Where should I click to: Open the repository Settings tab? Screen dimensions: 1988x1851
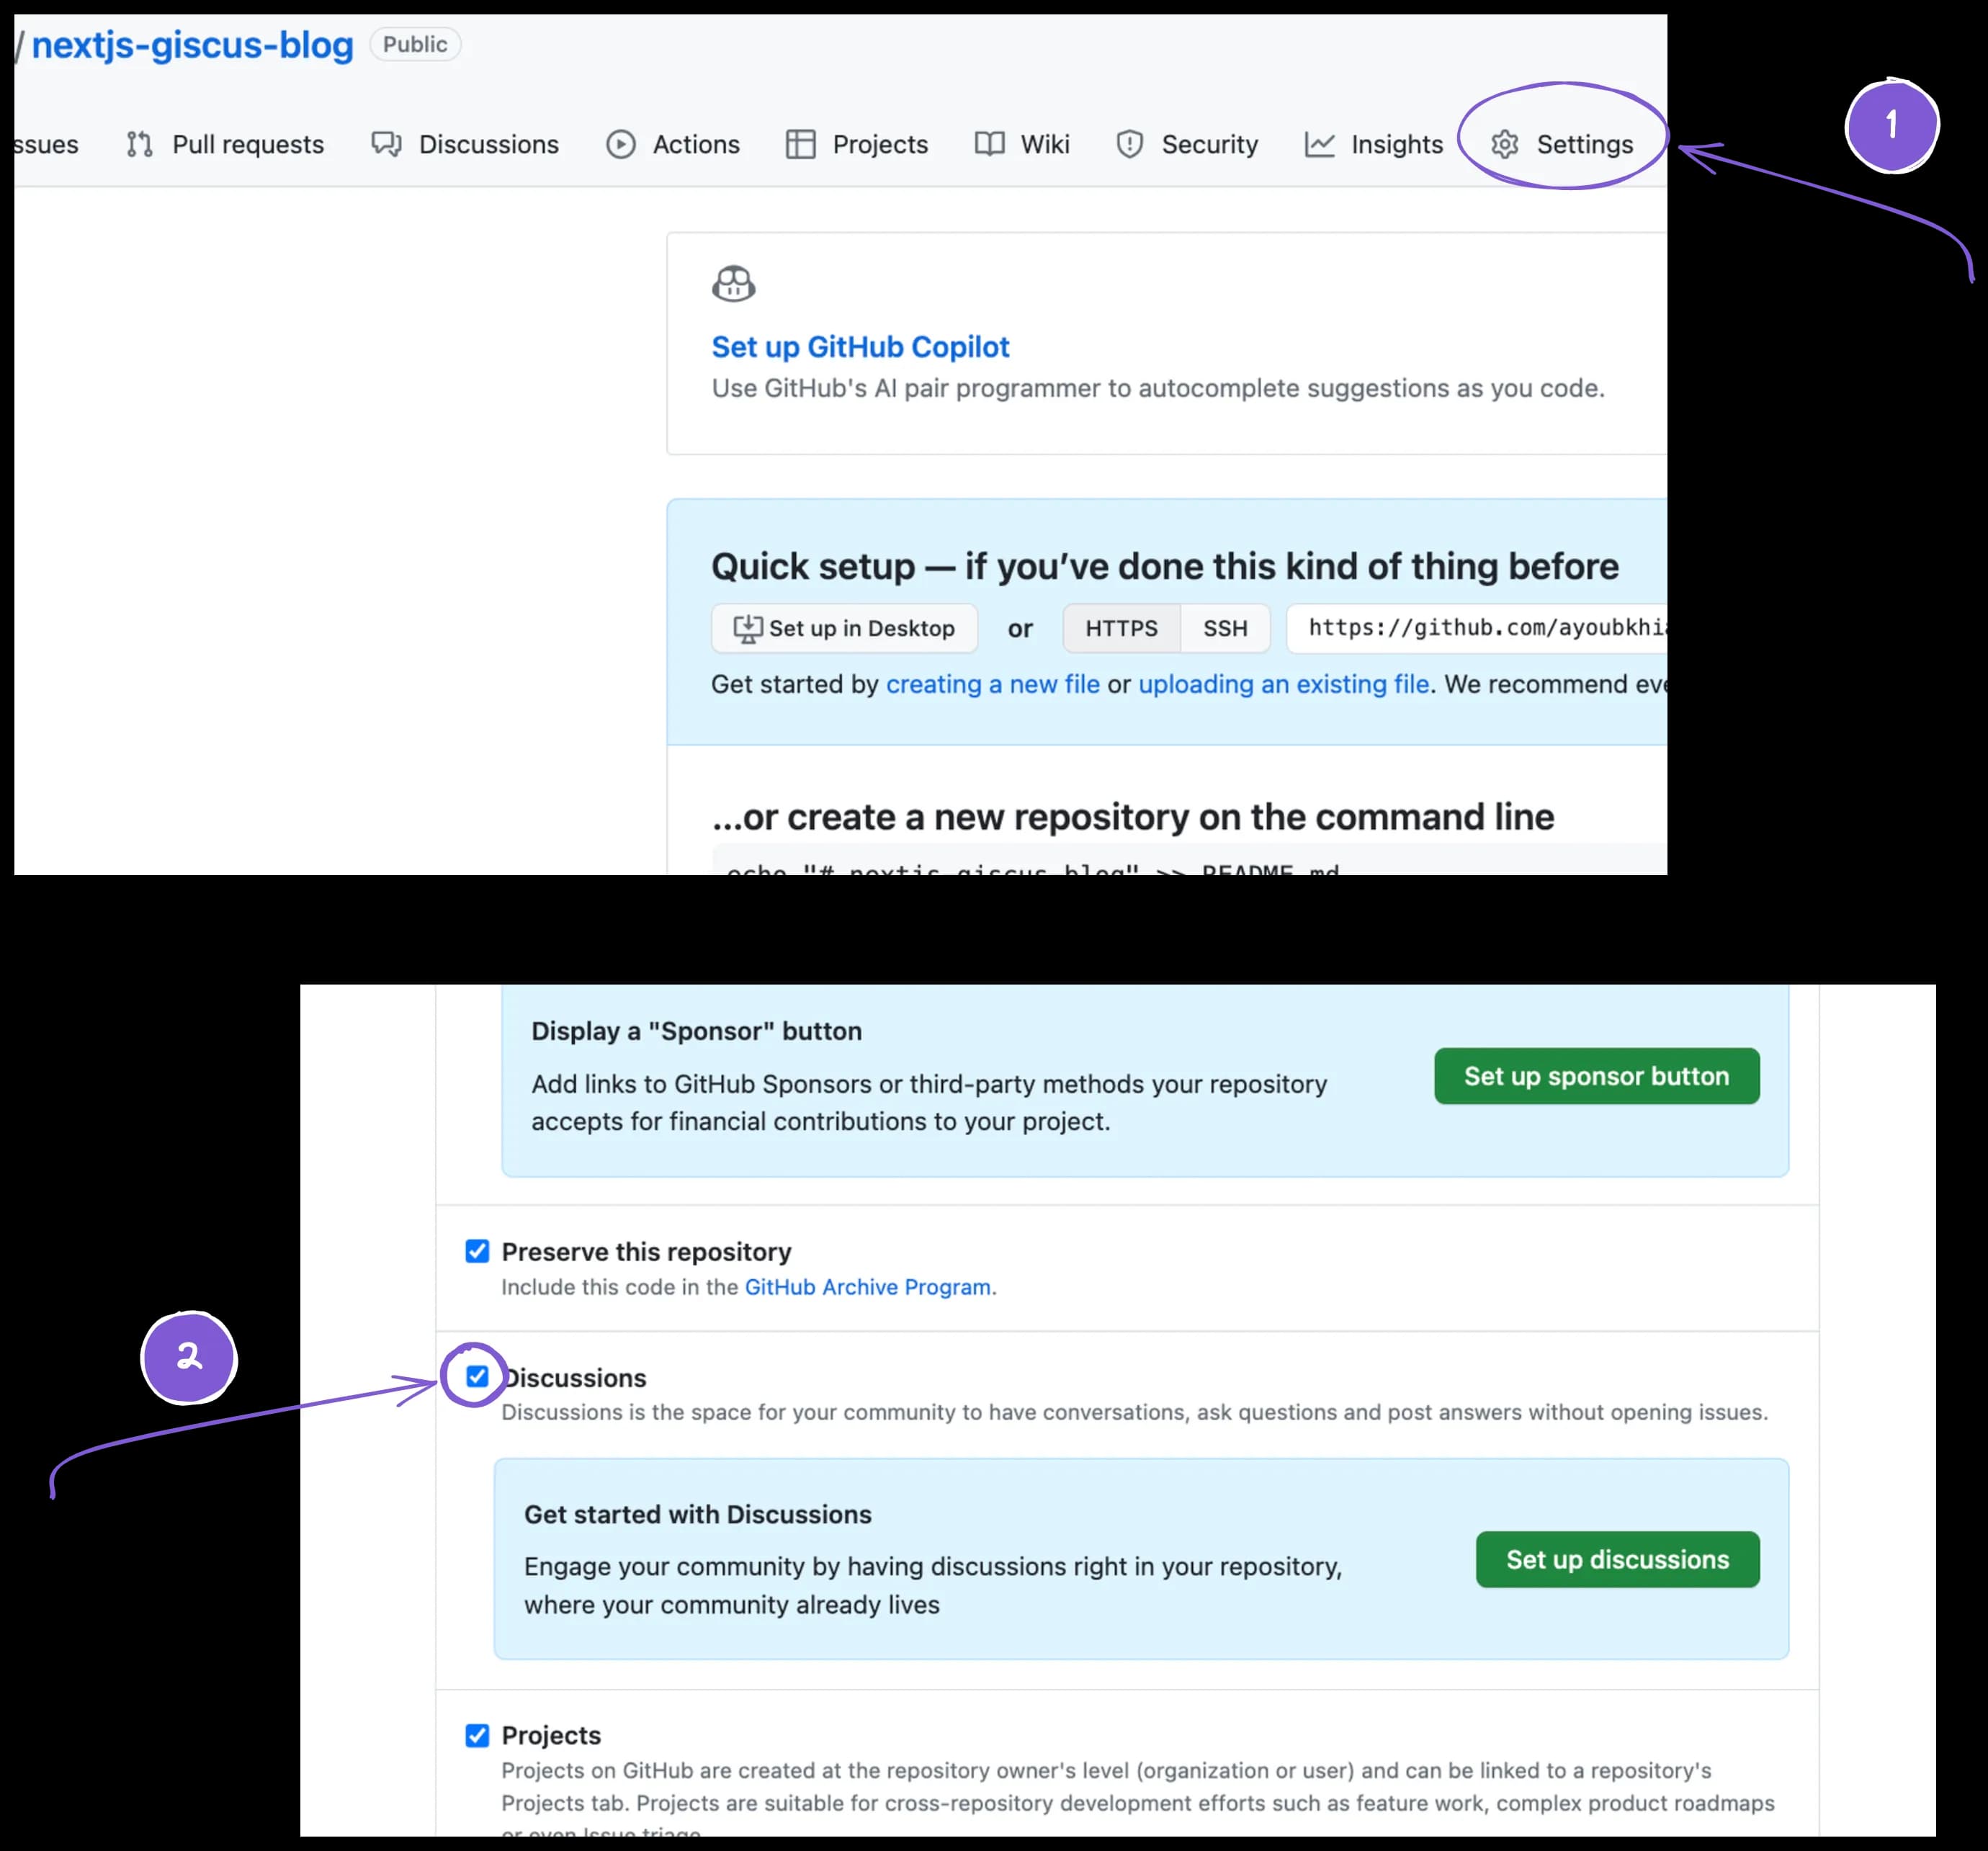[1562, 144]
